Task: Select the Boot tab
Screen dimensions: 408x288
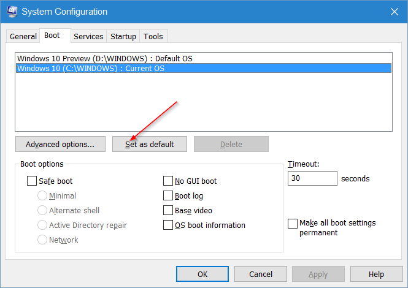Action: click(55, 36)
